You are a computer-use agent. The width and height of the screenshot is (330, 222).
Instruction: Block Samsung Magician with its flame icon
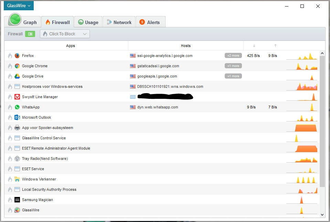coord(10,200)
